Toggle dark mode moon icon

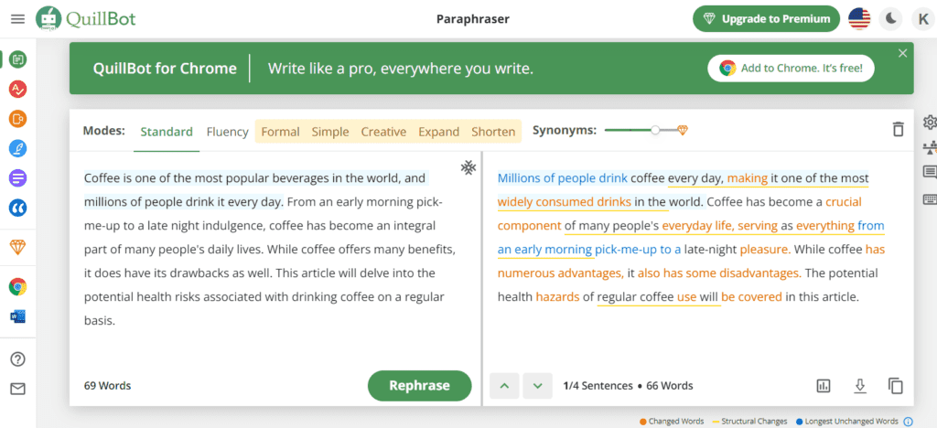click(891, 18)
